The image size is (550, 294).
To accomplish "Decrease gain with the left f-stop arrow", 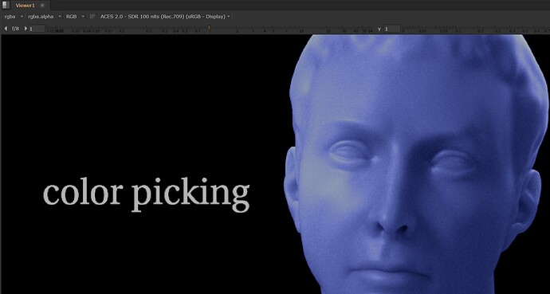I will [6, 29].
